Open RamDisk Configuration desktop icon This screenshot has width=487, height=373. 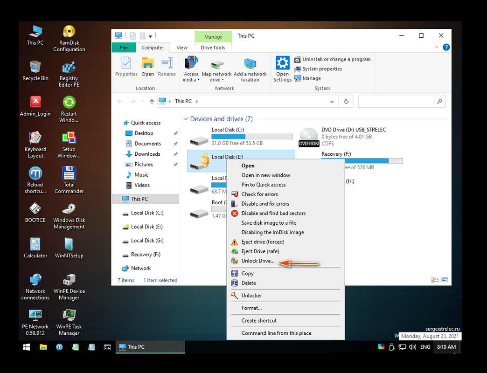(x=69, y=39)
